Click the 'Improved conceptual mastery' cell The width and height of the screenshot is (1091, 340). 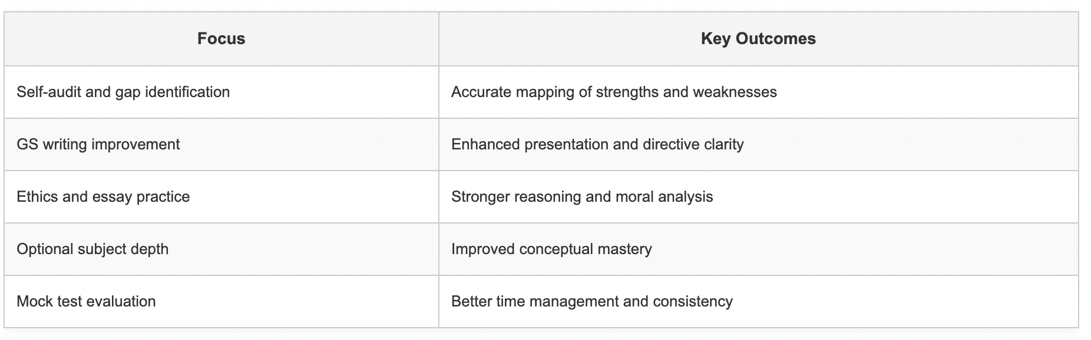coord(551,249)
